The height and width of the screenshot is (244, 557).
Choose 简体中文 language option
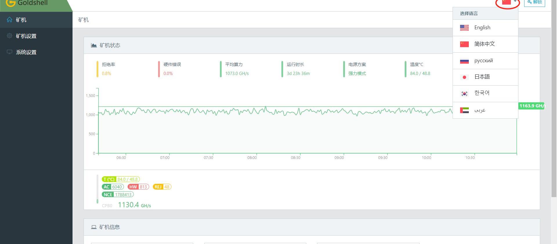pyautogui.click(x=484, y=44)
